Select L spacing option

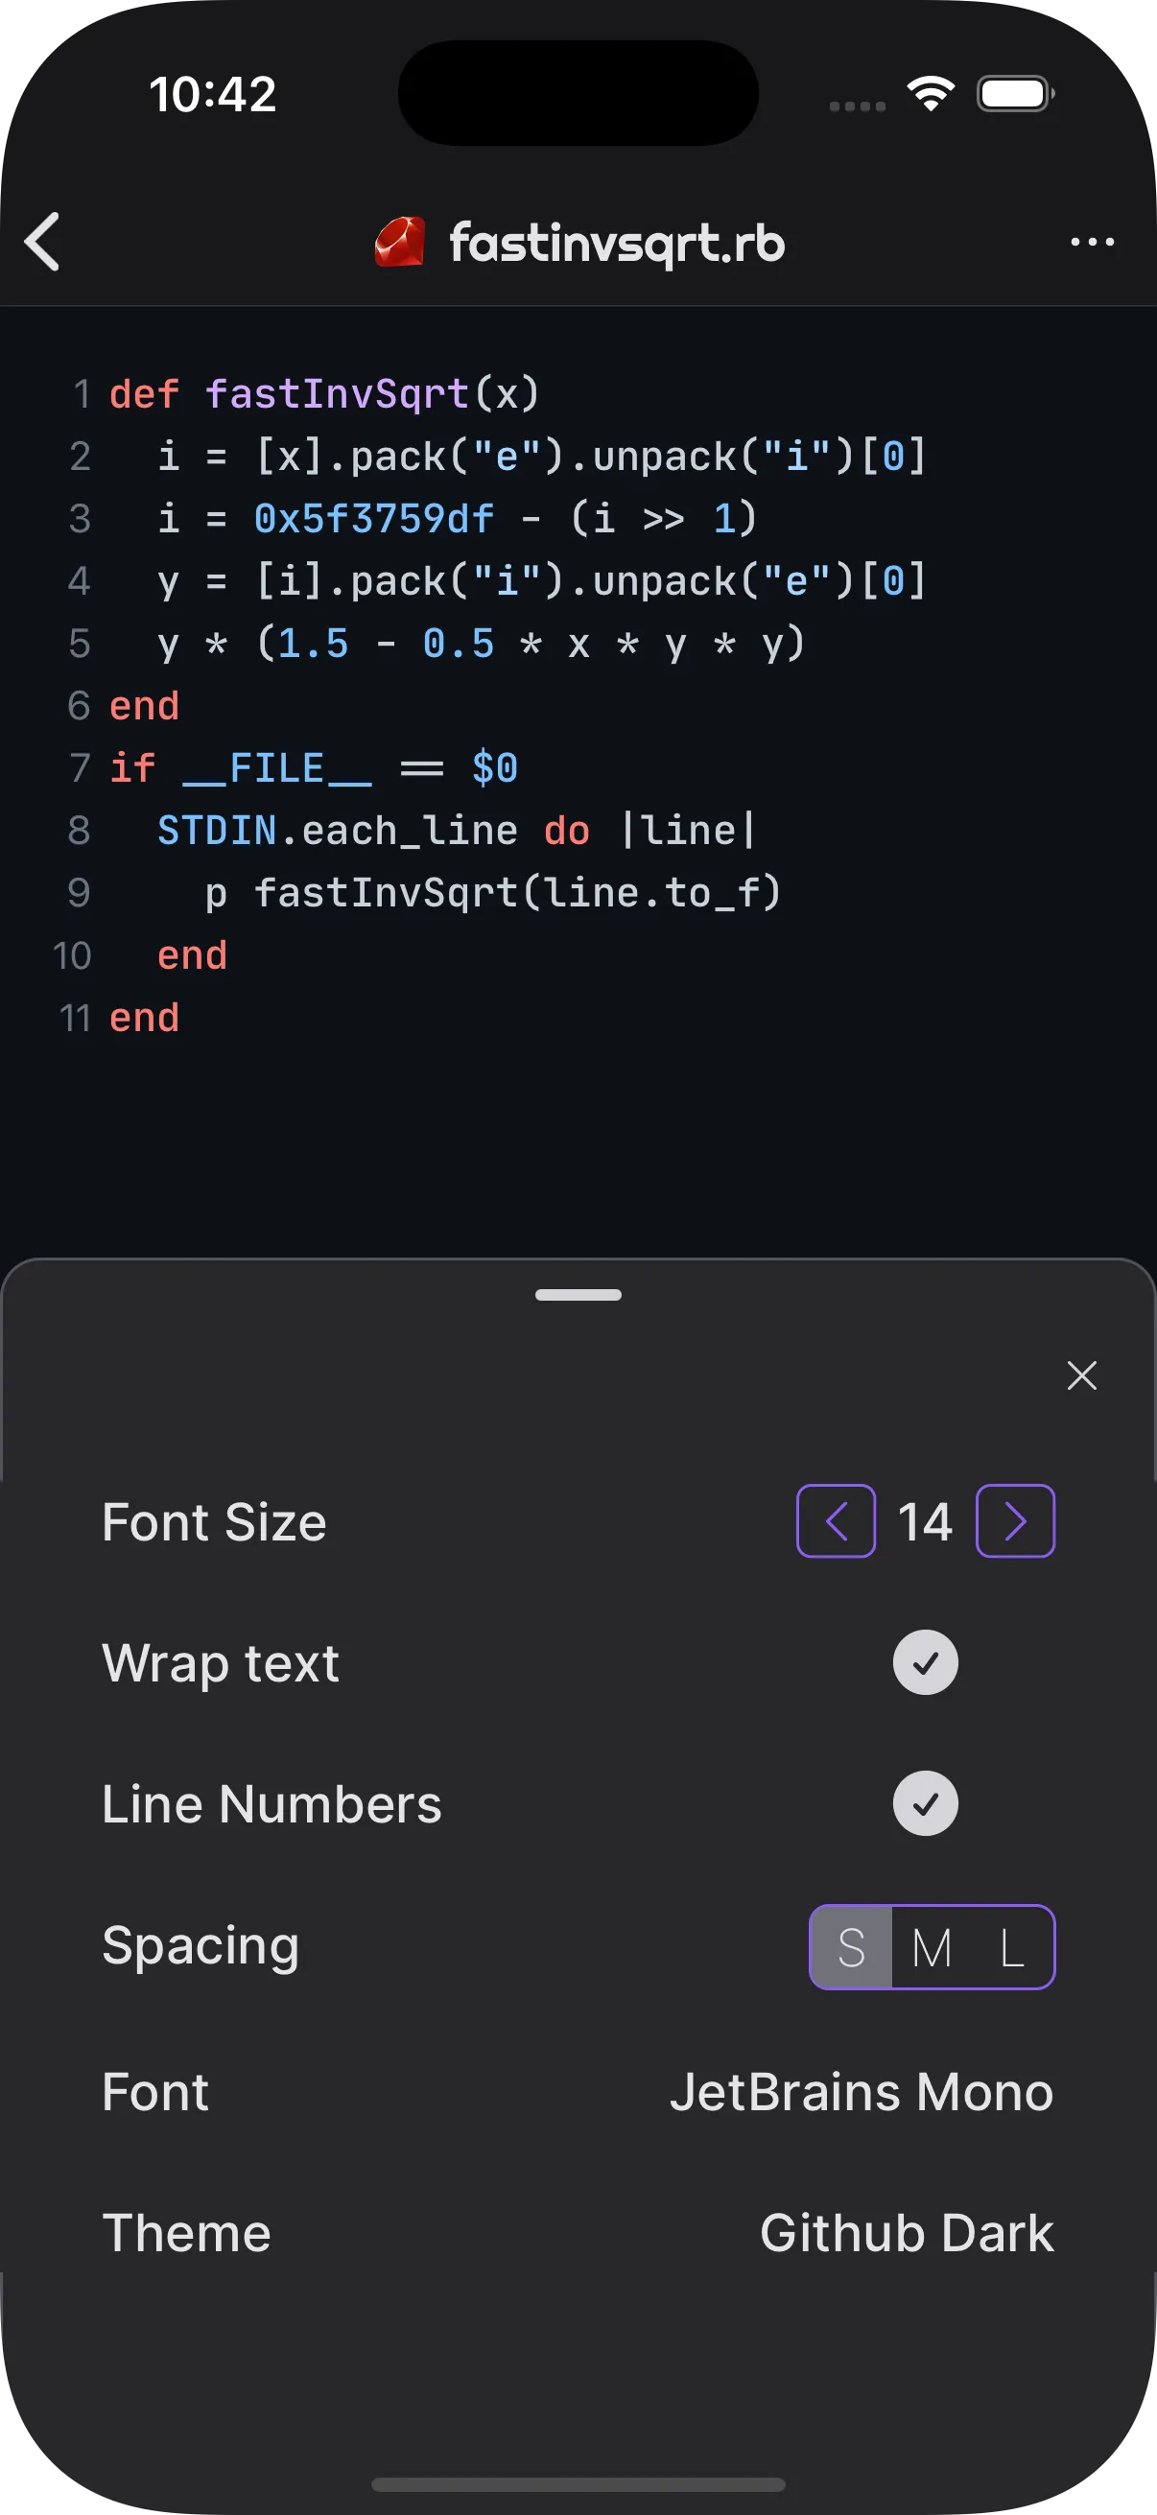[1012, 1947]
